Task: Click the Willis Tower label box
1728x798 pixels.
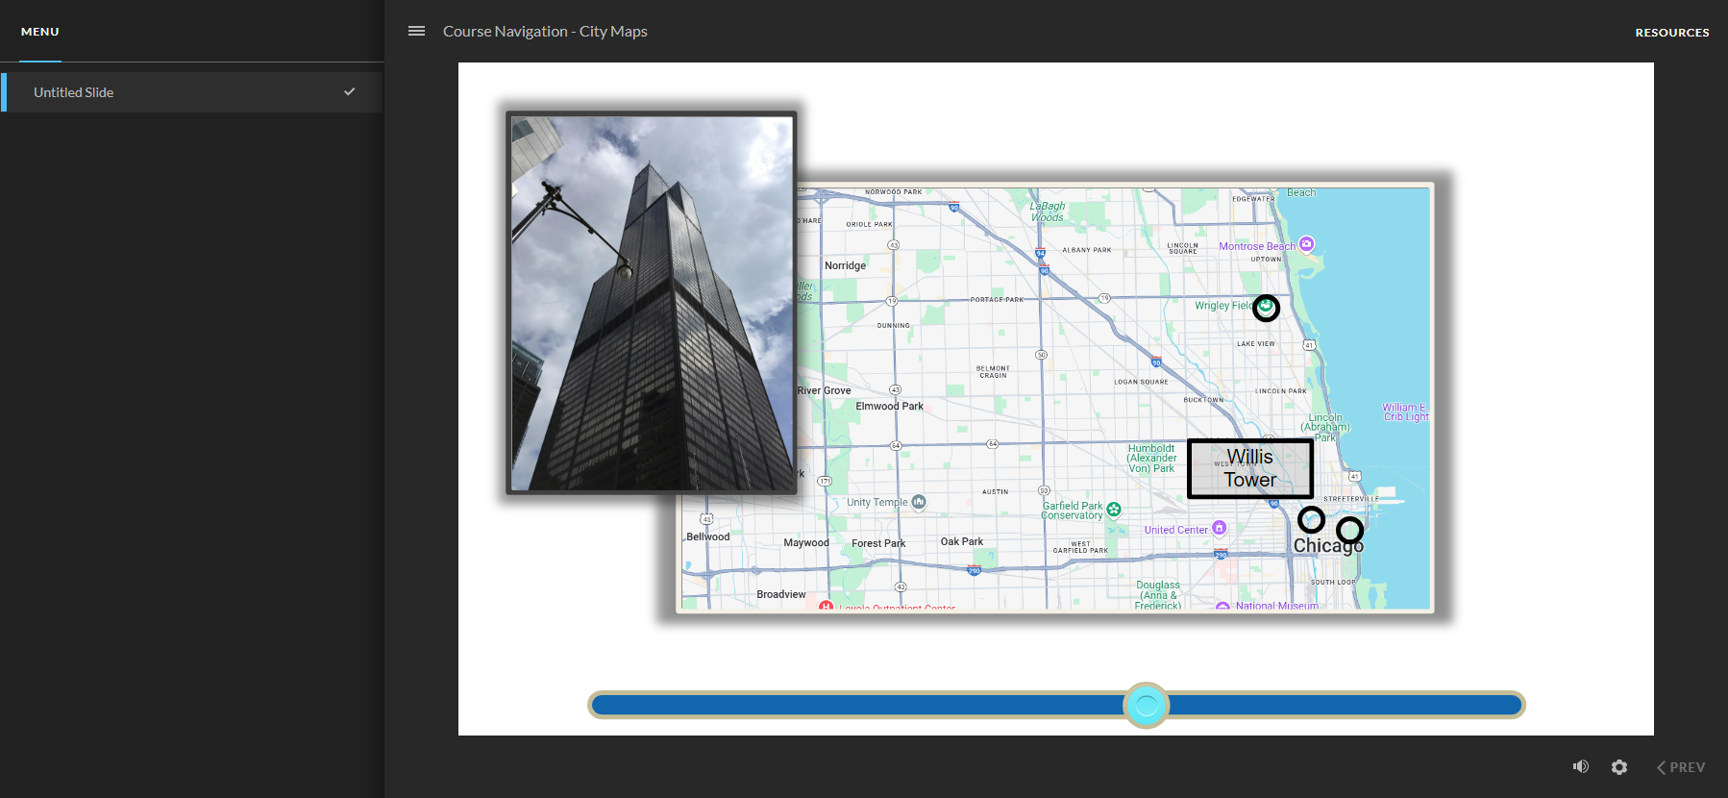Action: tap(1250, 468)
